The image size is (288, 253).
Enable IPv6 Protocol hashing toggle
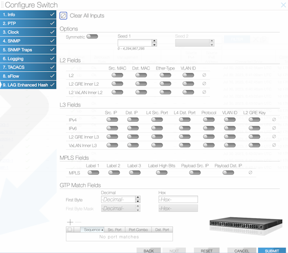point(209,128)
